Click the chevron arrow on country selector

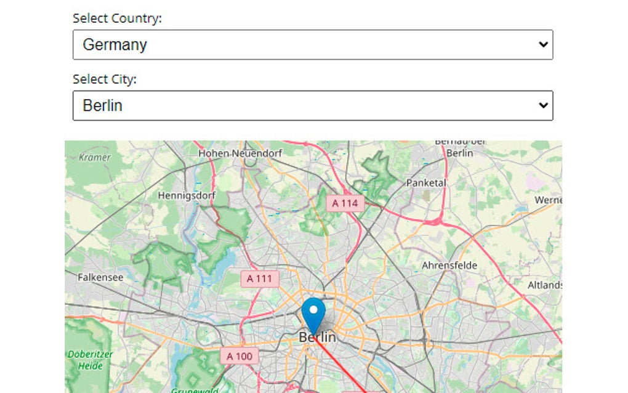[542, 44]
